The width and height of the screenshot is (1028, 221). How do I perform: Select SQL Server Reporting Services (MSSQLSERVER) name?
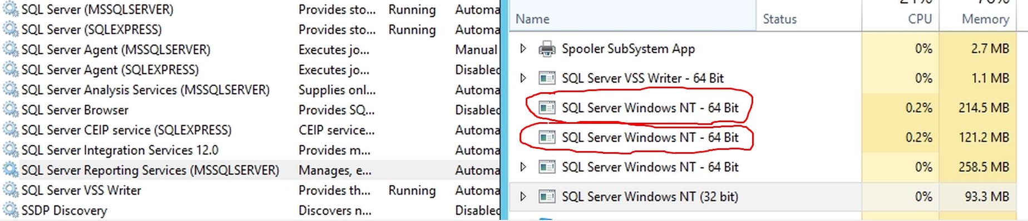(x=150, y=170)
